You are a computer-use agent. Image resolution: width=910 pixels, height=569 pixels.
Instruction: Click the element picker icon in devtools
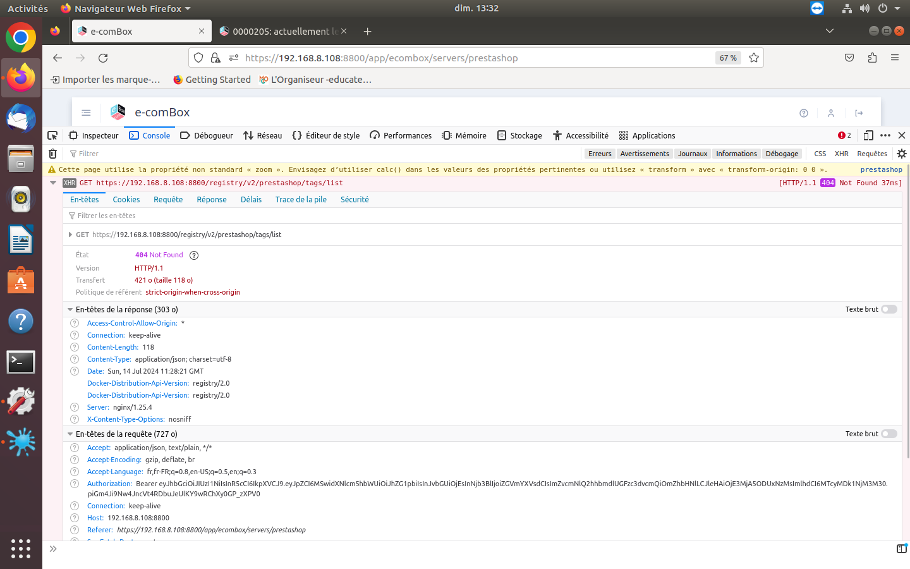(53, 135)
